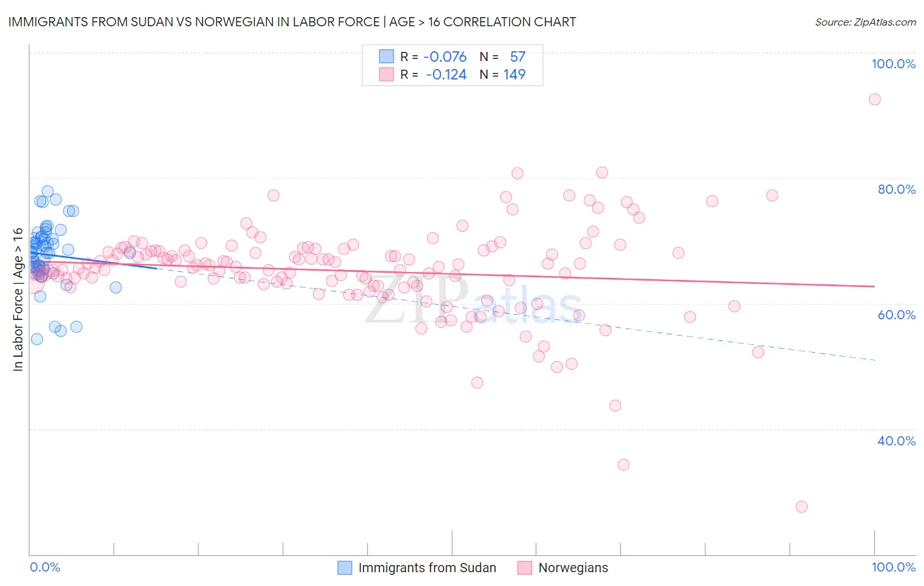
Task: Click the pink outlier point near 92% top right
Action: [874, 99]
